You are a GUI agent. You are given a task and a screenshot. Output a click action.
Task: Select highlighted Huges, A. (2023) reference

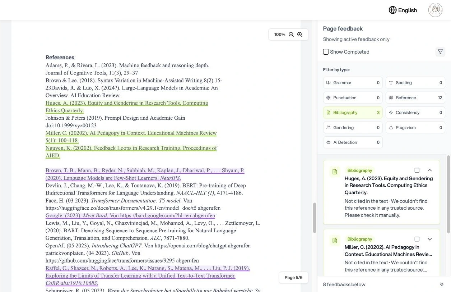[x=127, y=107]
